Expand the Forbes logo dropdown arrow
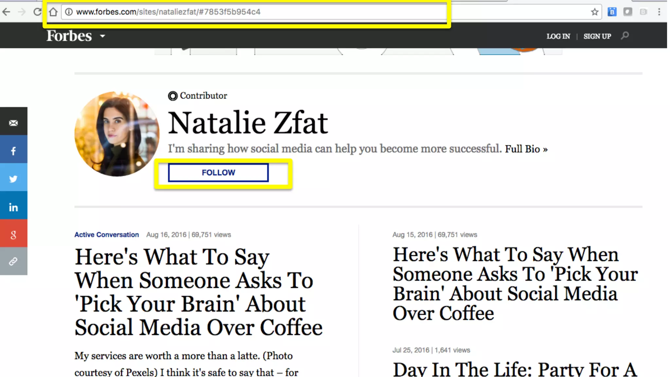The height and width of the screenshot is (377, 670). [103, 36]
